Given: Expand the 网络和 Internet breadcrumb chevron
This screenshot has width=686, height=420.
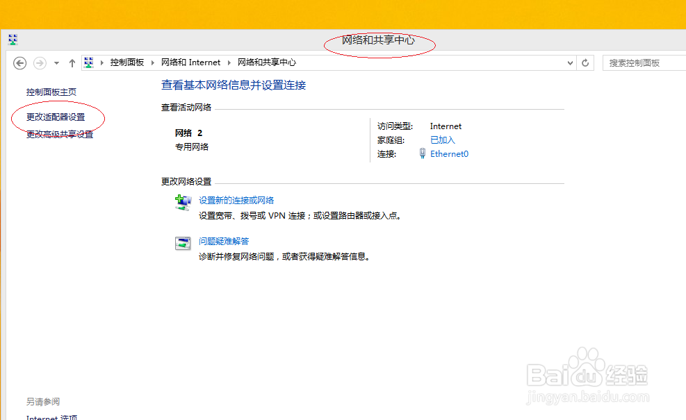Looking at the screenshot, I should pyautogui.click(x=229, y=62).
